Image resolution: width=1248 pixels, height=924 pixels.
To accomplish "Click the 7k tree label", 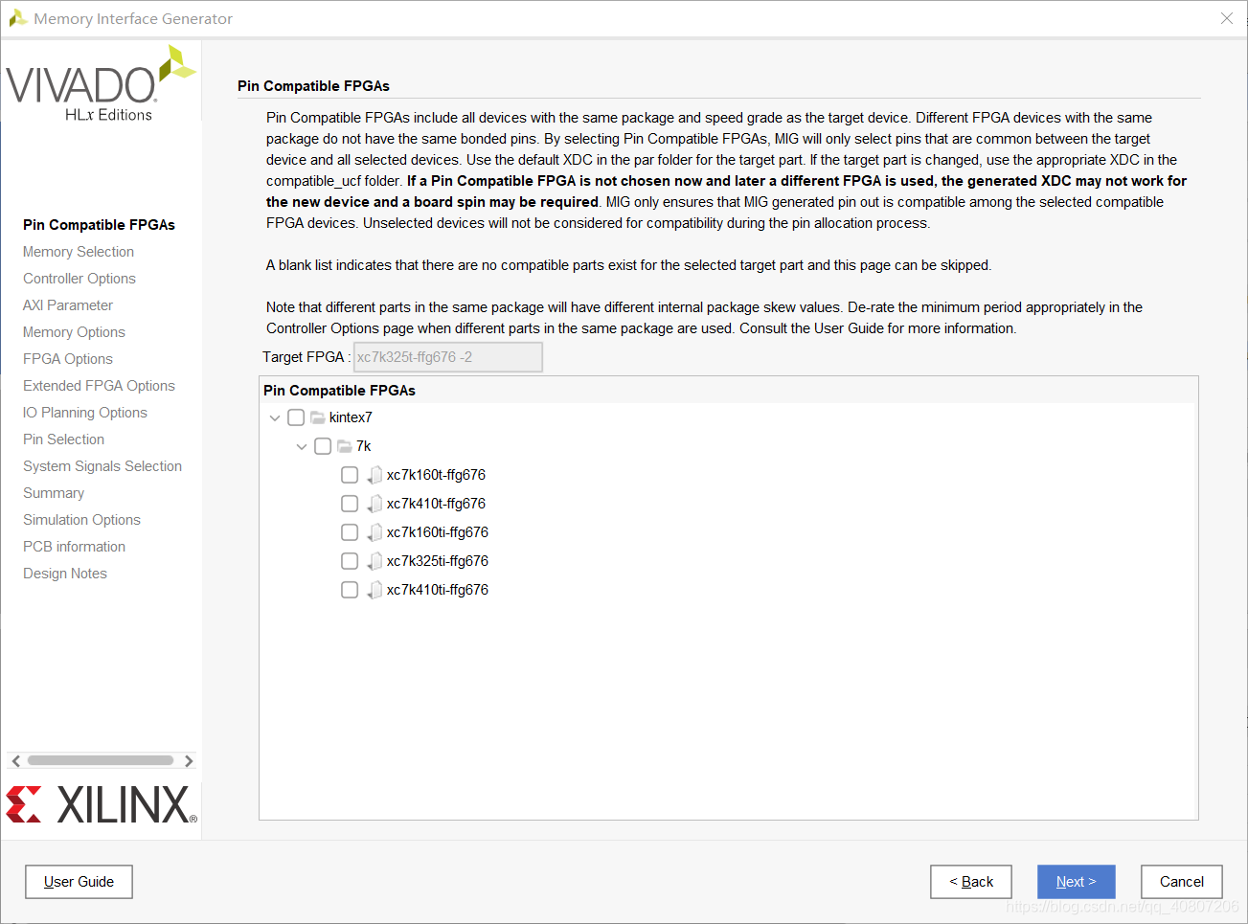I will [x=363, y=446].
